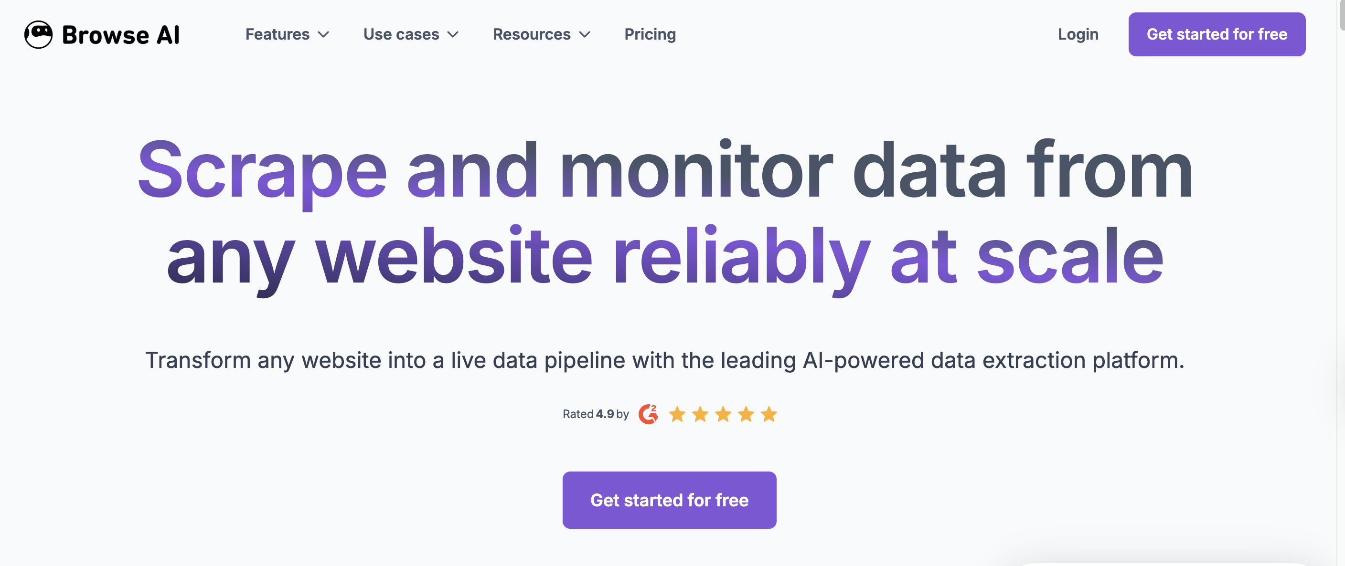Click the Rated 4.9 by text
Image resolution: width=1345 pixels, height=566 pixels.
(595, 414)
